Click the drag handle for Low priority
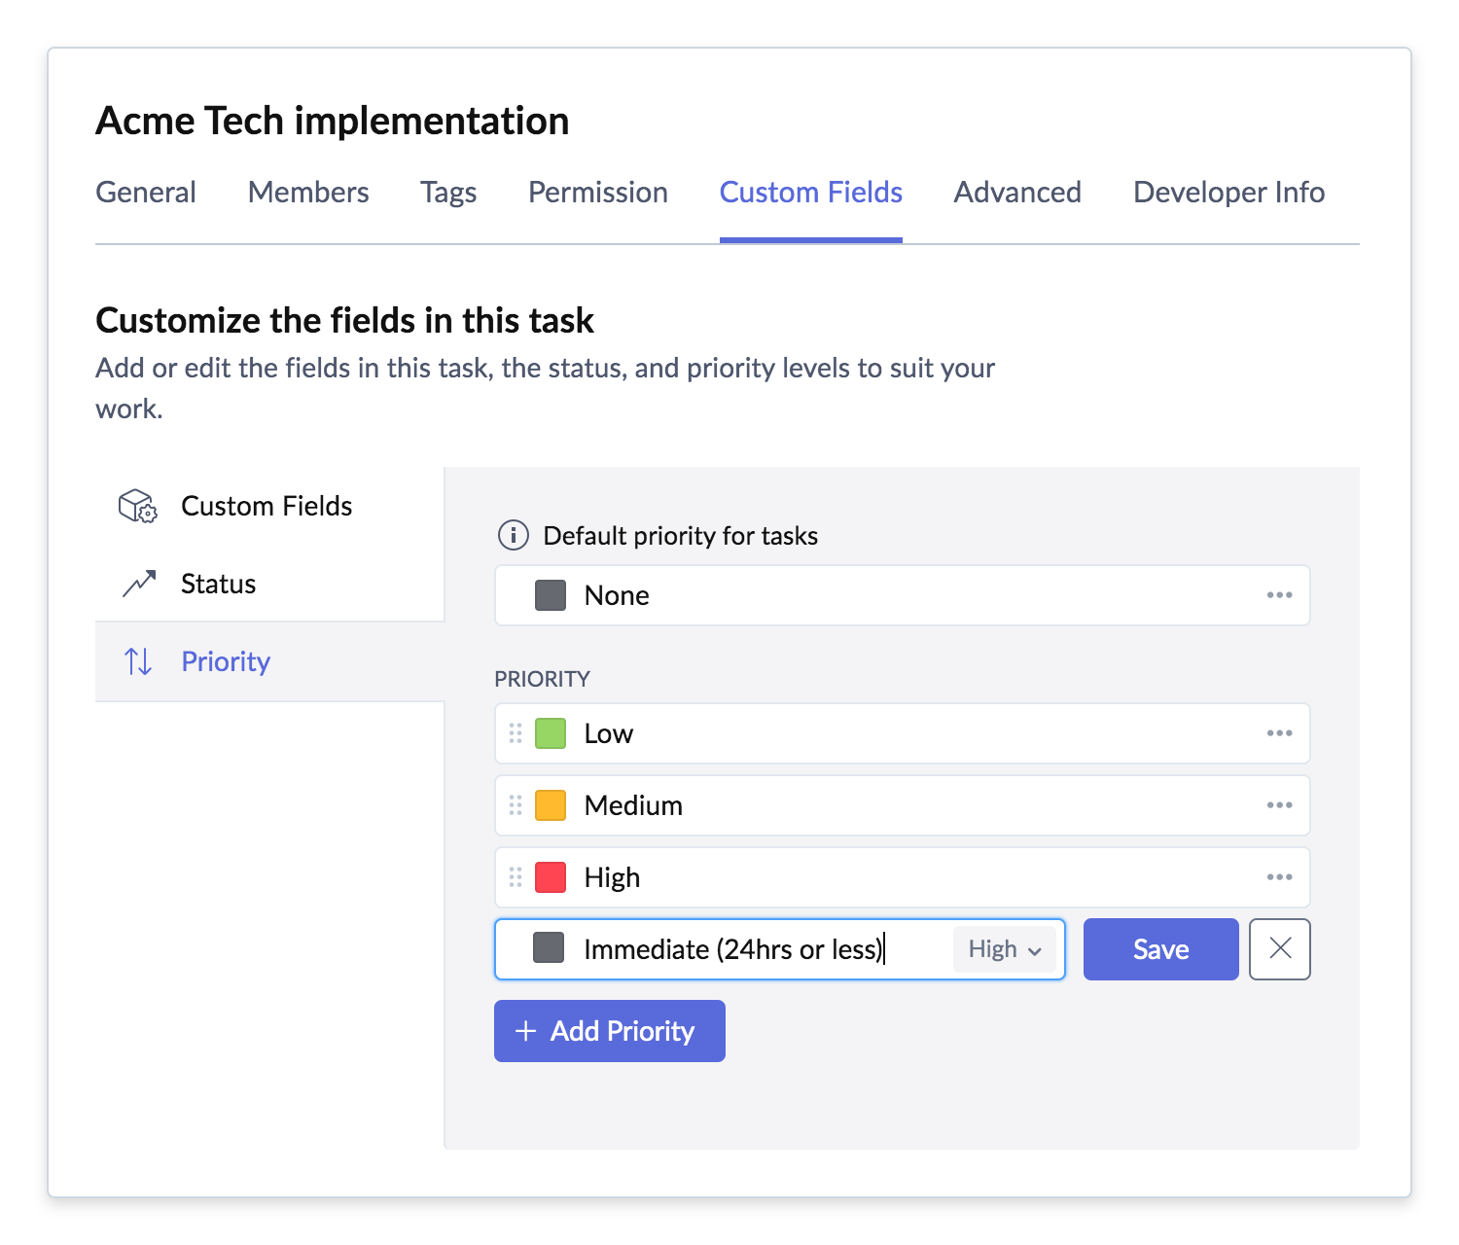 point(516,733)
